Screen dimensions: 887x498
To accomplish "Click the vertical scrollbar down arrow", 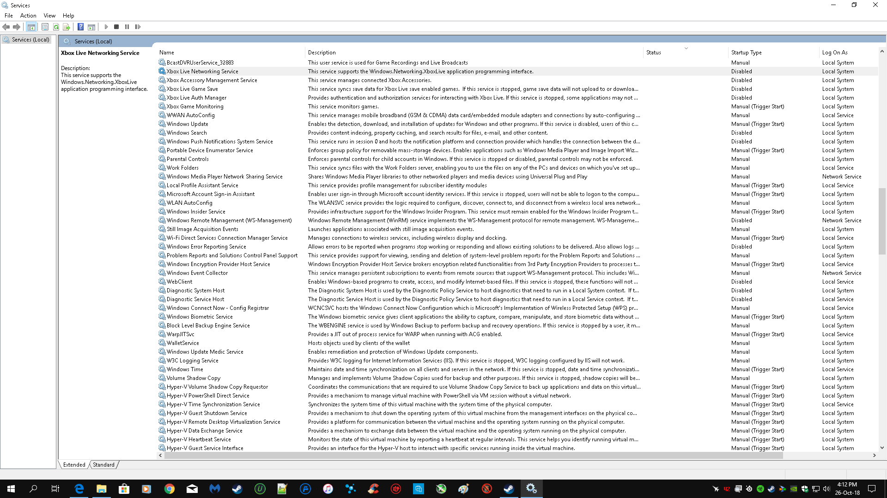I will [882, 448].
